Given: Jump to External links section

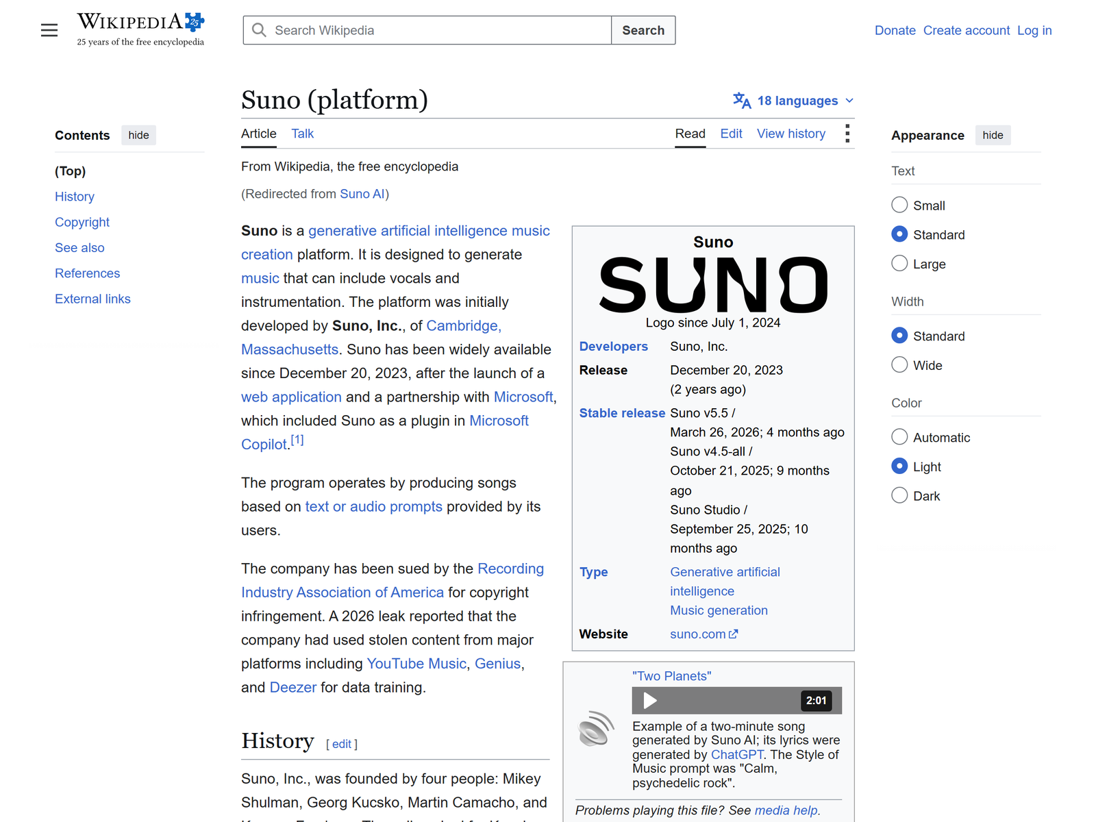Looking at the screenshot, I should [x=92, y=299].
